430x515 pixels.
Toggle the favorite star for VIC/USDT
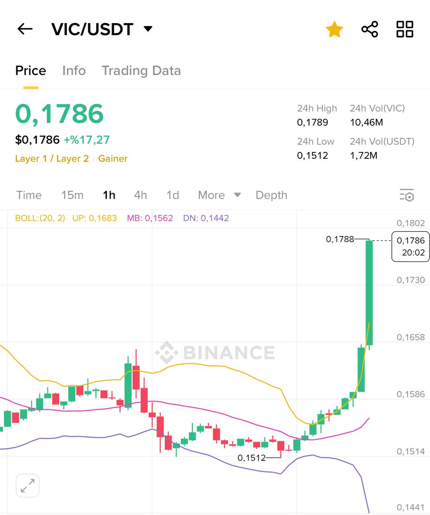334,30
